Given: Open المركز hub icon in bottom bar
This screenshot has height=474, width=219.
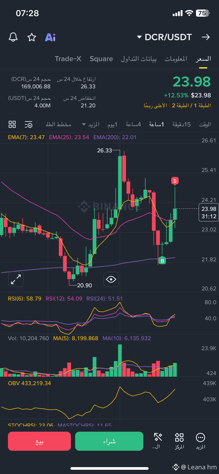Looking at the screenshot, I should [179, 441].
